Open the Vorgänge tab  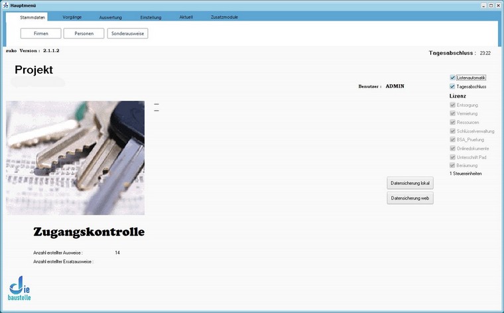pos(72,17)
